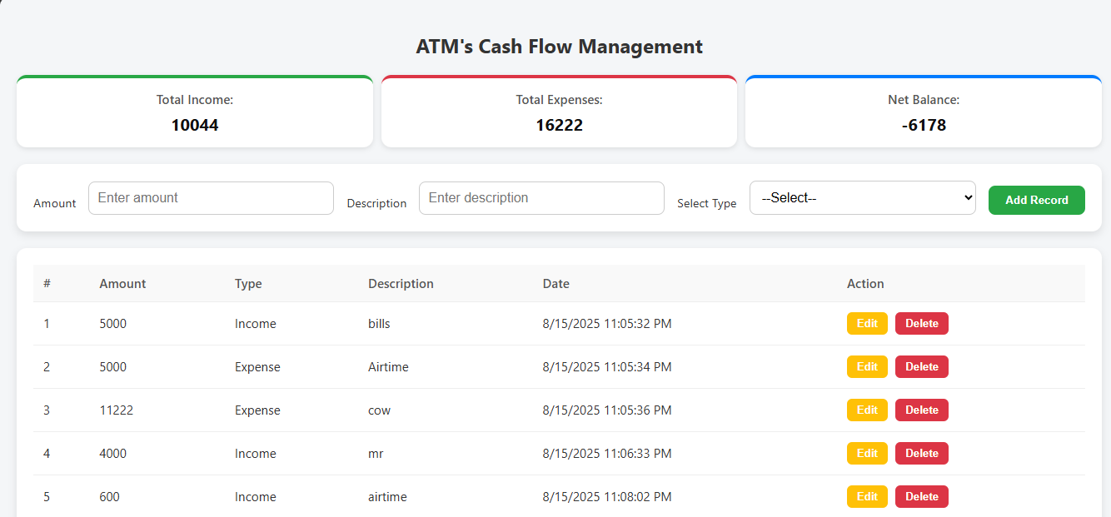This screenshot has width=1111, height=517.
Task: Edit the Airtime expense record
Action: (867, 367)
